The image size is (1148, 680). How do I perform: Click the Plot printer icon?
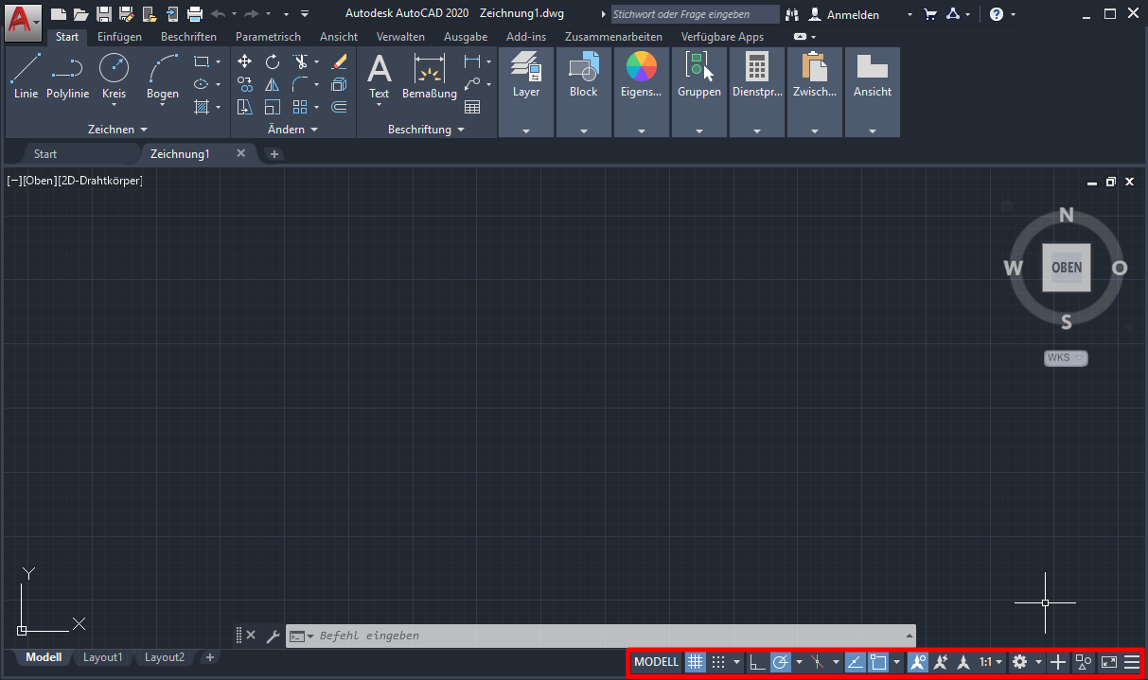195,14
